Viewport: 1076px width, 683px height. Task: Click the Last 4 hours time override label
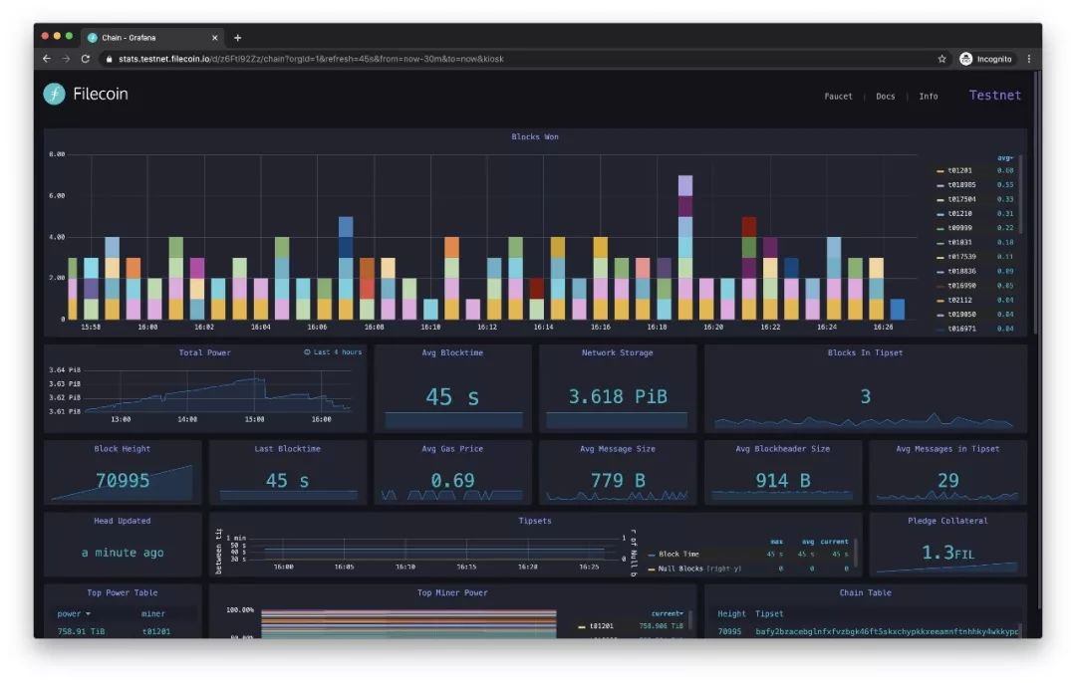click(337, 351)
